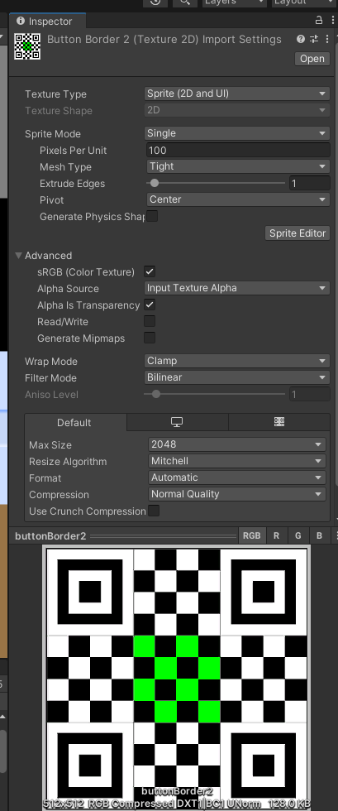Enable the Read/Write checkbox

(150, 321)
